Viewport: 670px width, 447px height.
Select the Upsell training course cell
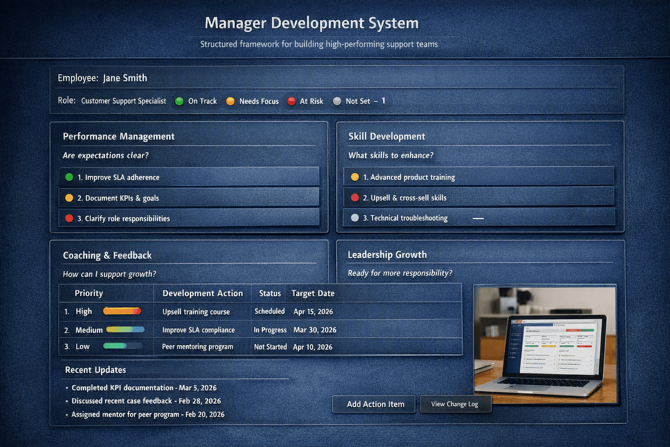pos(196,312)
